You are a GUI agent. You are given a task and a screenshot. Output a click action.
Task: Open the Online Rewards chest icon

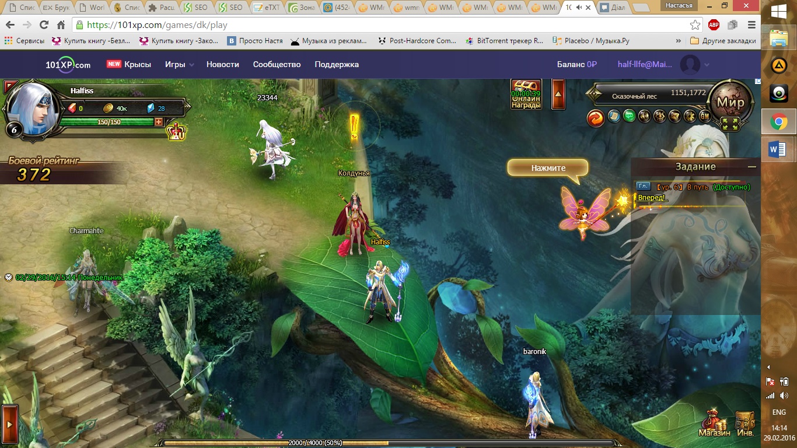pos(526,94)
